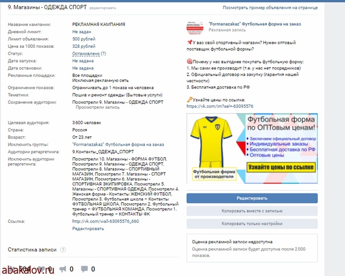Set the stop date Не задана
The image size is (345, 276).
[83, 68]
